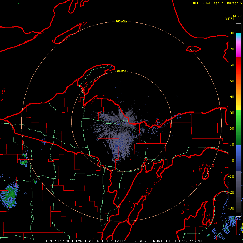Viewport: 243px width, 243px height.
Task: Click the -20 value on the dBZ scale
Action: (x=231, y=192)
